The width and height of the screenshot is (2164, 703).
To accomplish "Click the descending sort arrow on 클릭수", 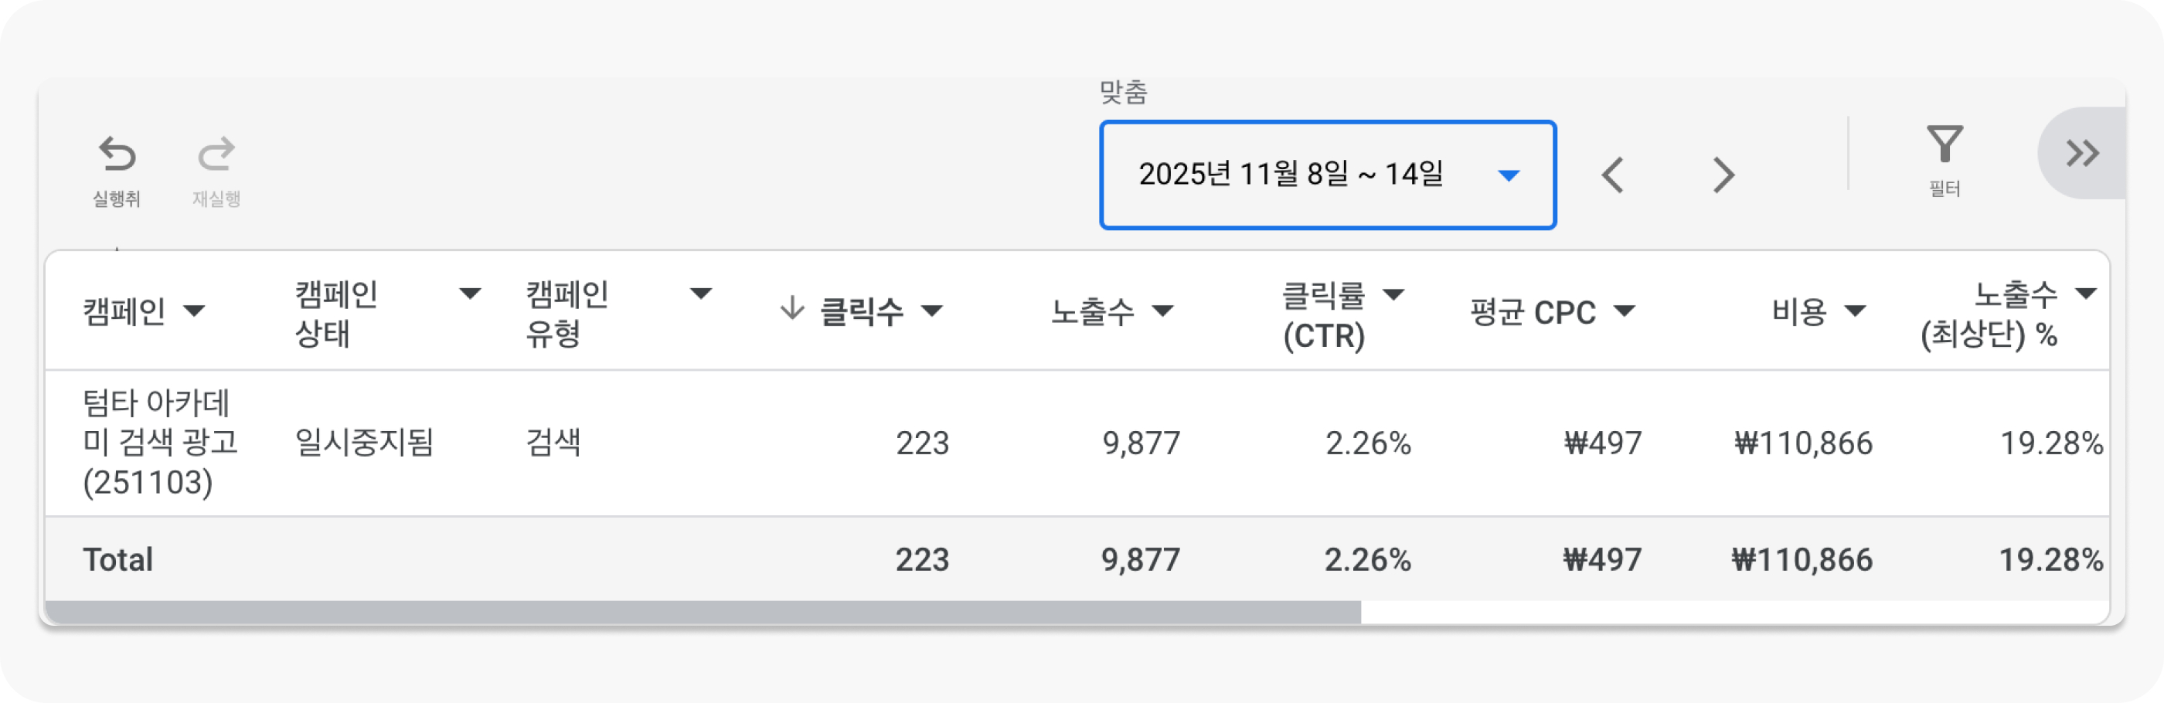I will click(791, 311).
